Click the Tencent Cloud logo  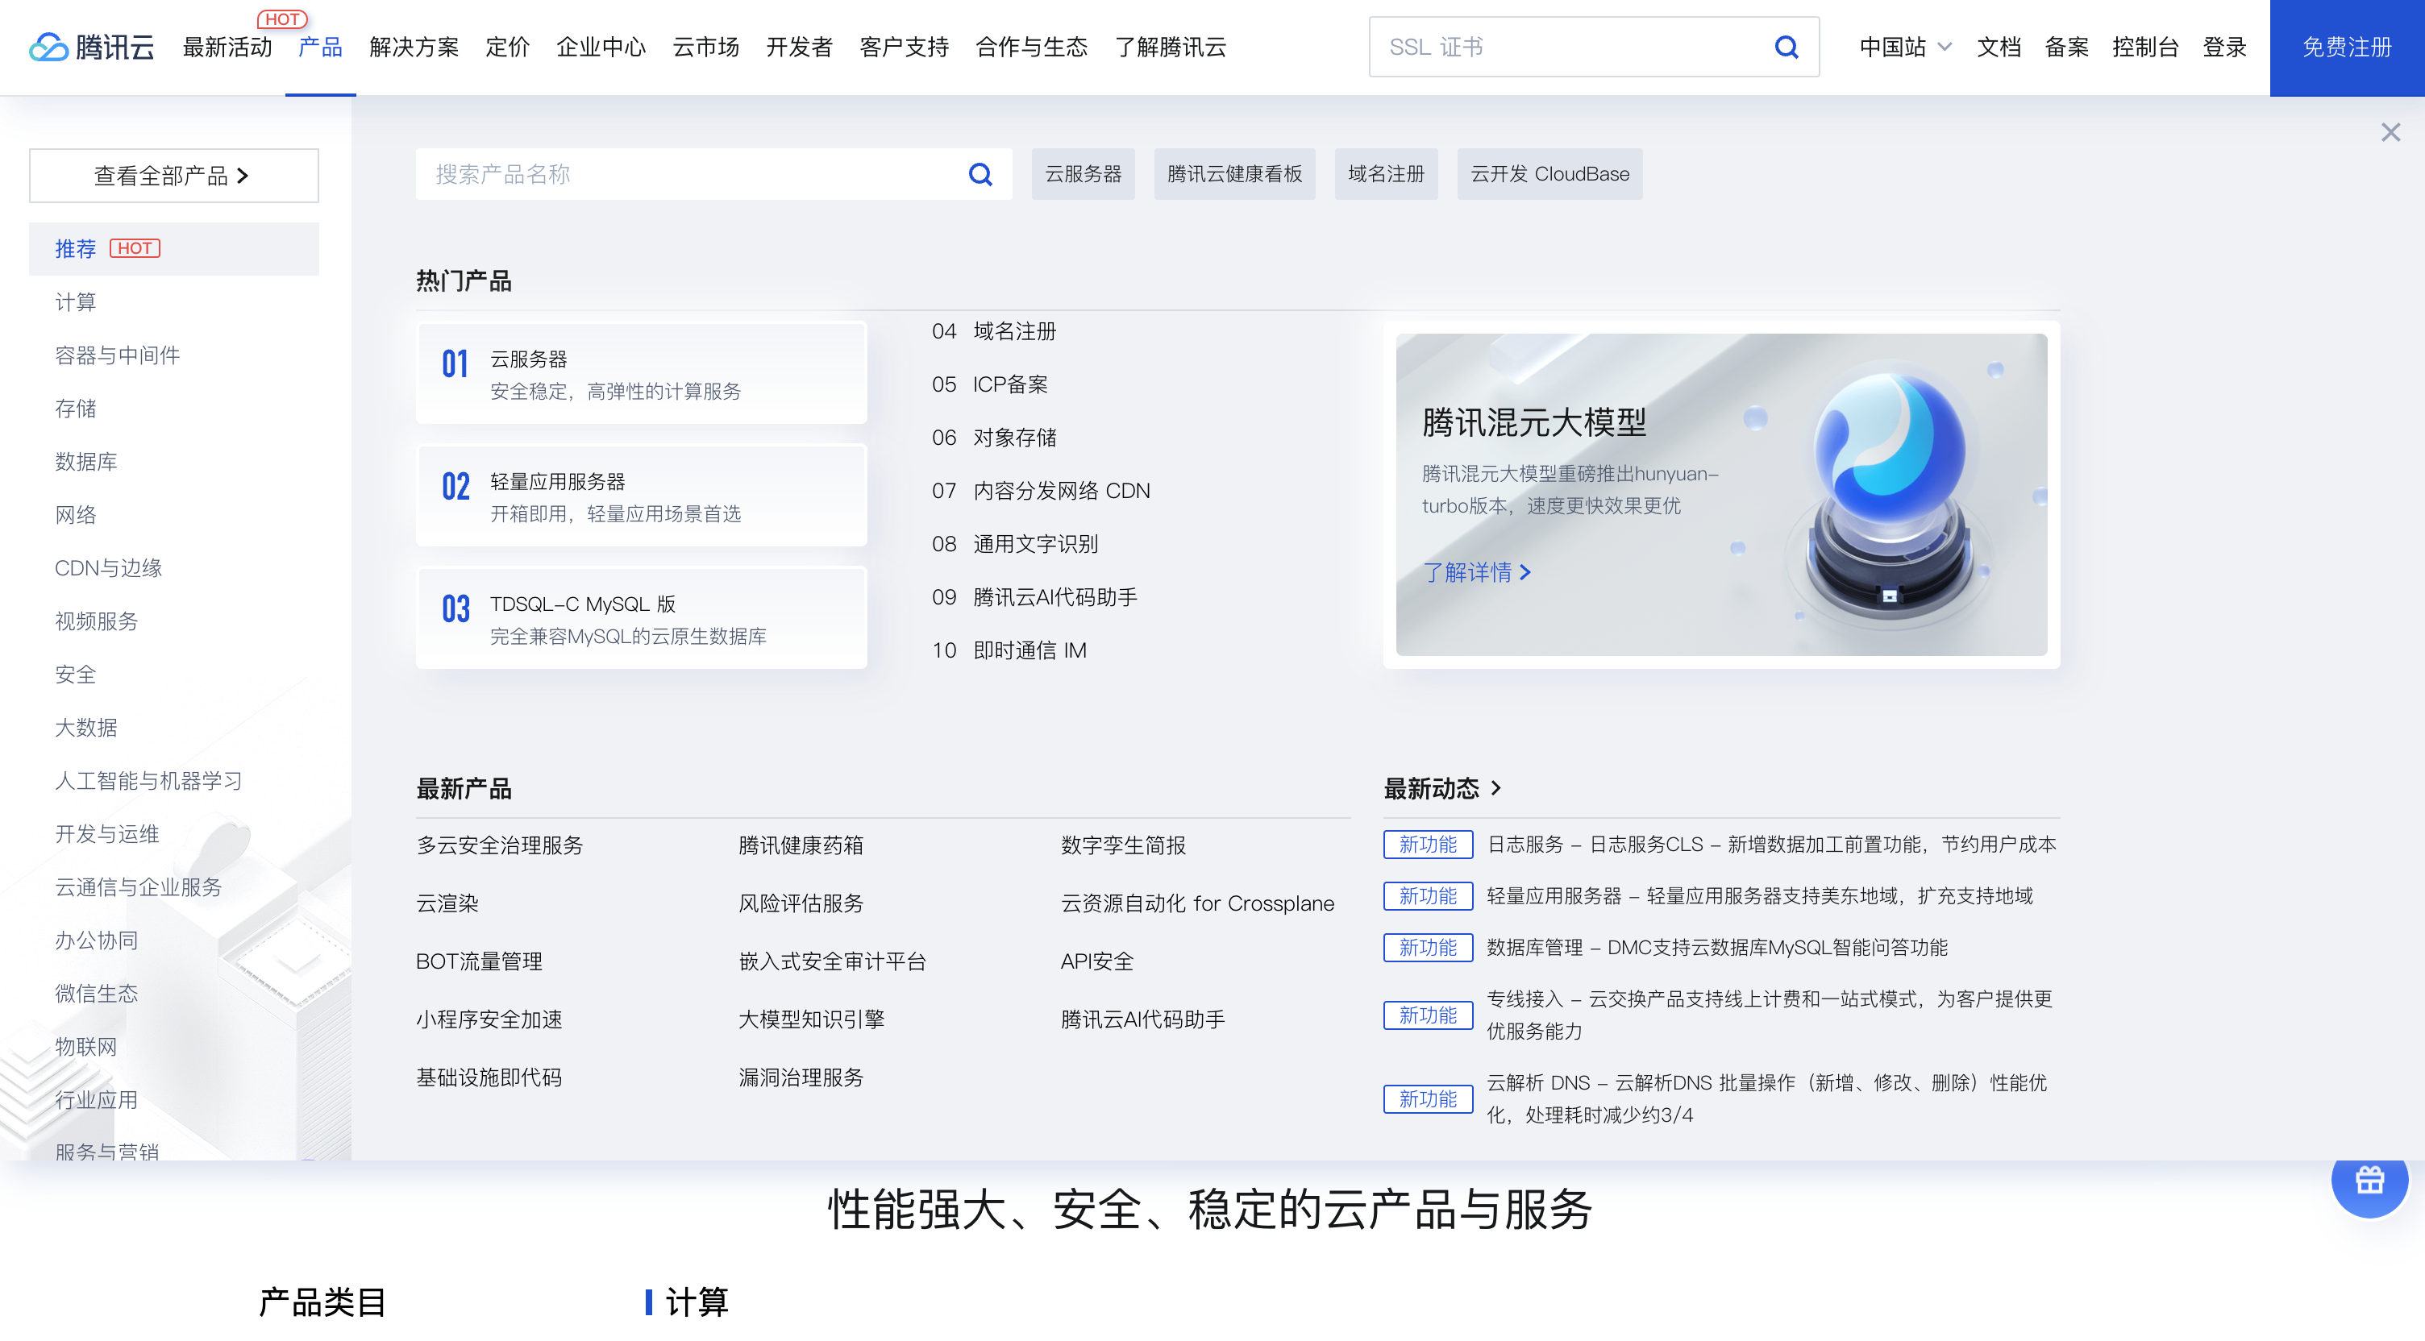(91, 47)
